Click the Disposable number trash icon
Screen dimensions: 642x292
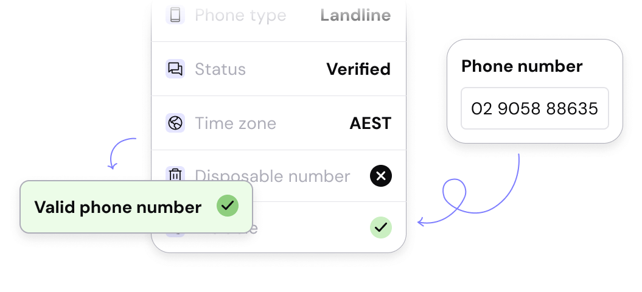coord(175,174)
